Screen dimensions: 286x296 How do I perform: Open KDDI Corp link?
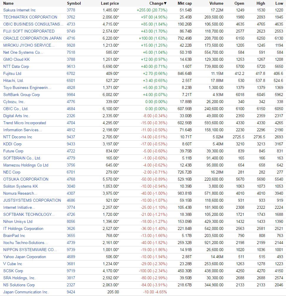[x=12, y=144]
